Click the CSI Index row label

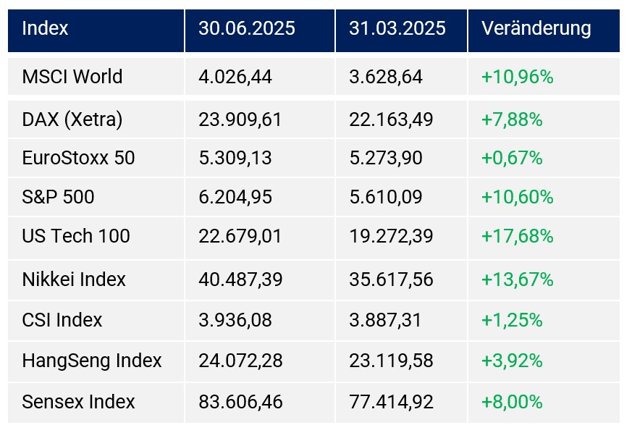tap(62, 320)
